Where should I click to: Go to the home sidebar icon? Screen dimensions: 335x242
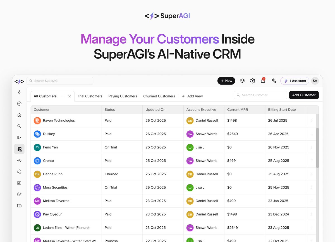click(19, 115)
